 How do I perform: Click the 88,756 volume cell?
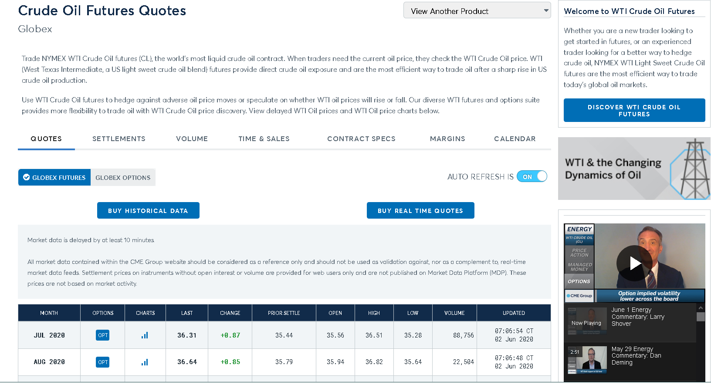point(454,335)
